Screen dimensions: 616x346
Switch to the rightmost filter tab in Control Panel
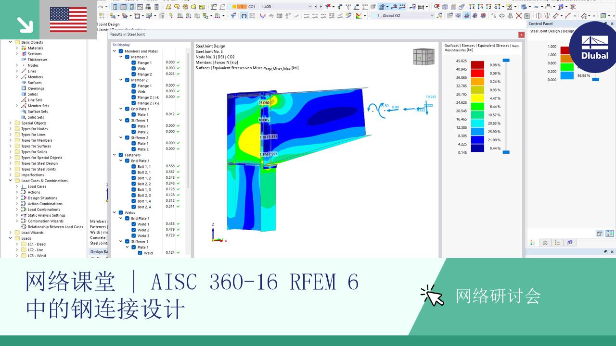pos(570,243)
